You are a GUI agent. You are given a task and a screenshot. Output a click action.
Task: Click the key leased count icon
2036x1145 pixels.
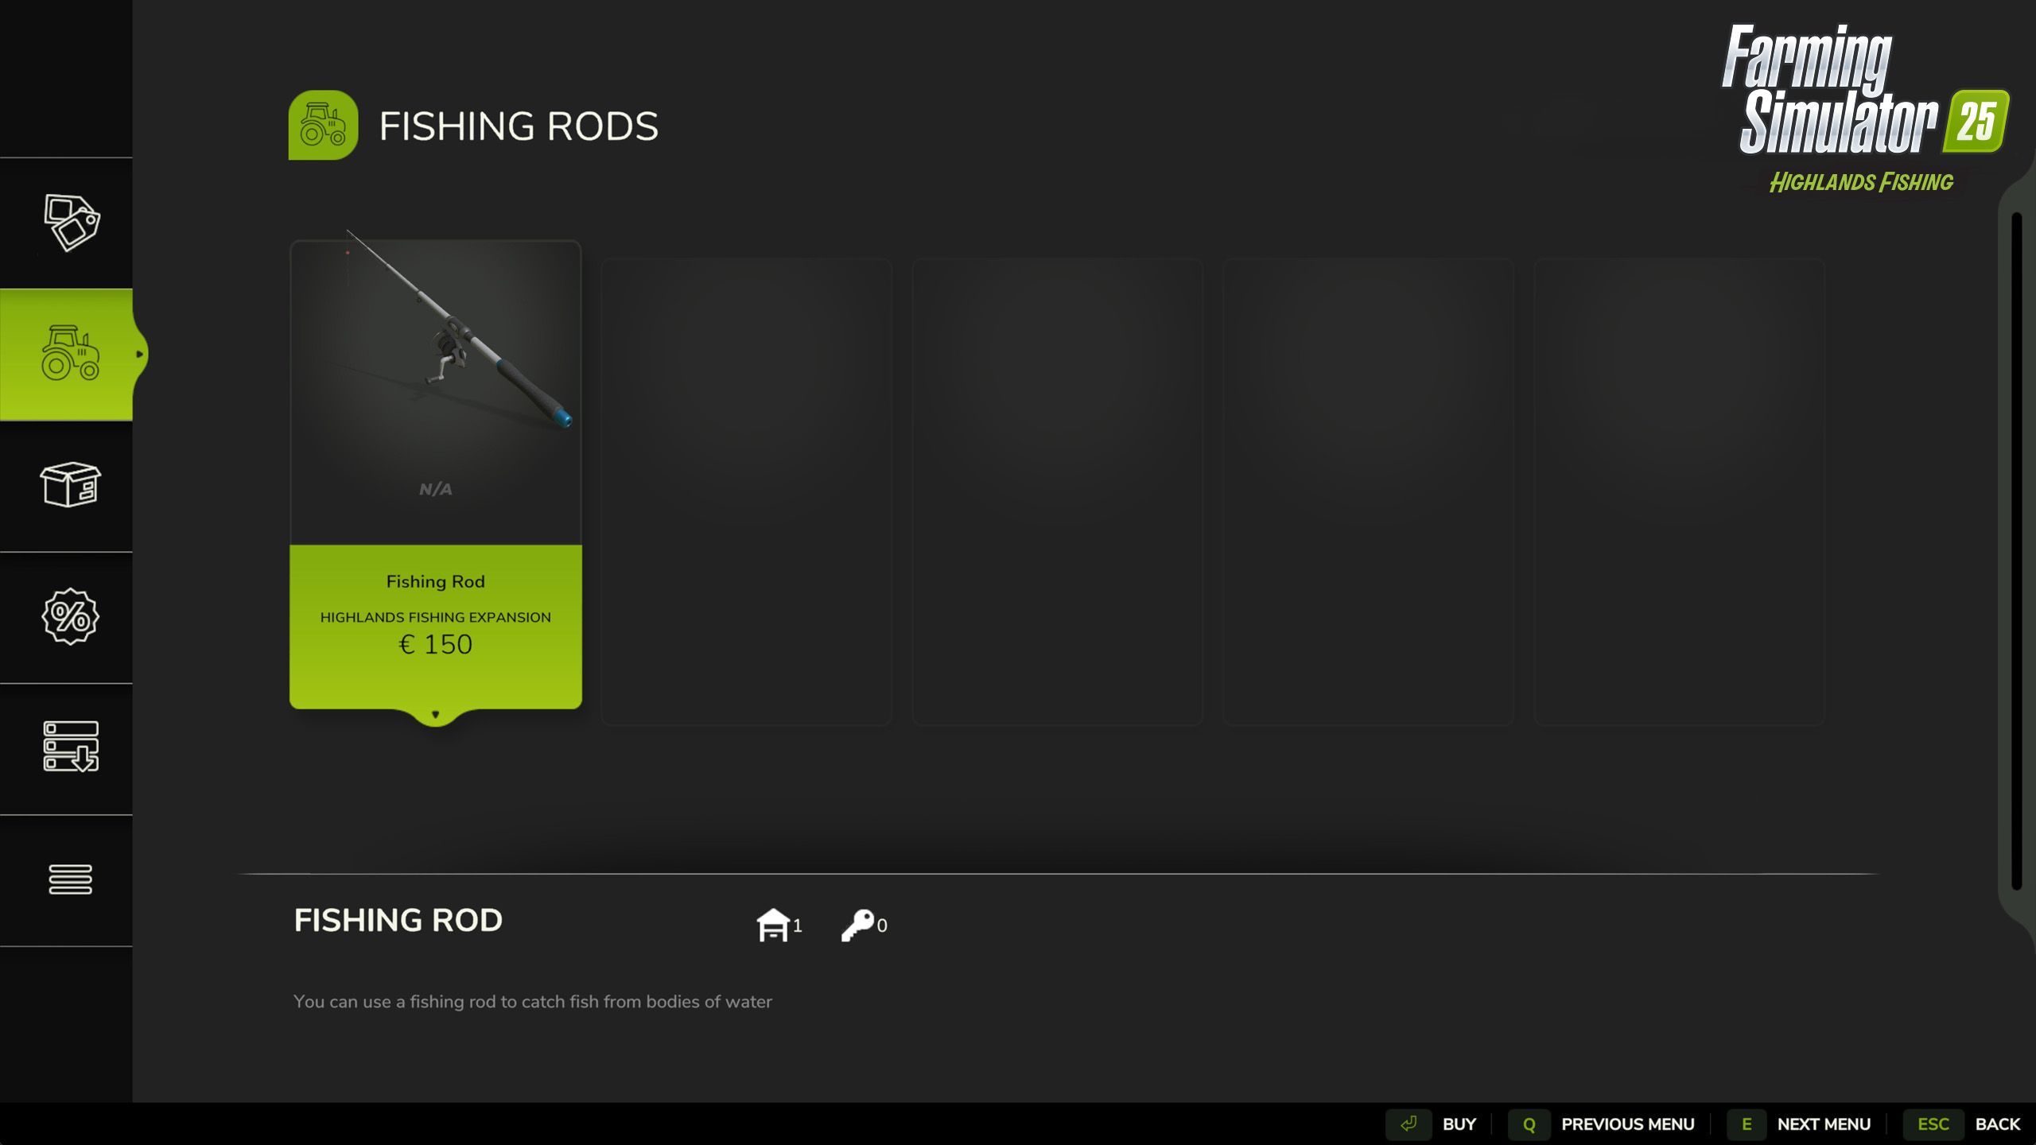tap(857, 925)
